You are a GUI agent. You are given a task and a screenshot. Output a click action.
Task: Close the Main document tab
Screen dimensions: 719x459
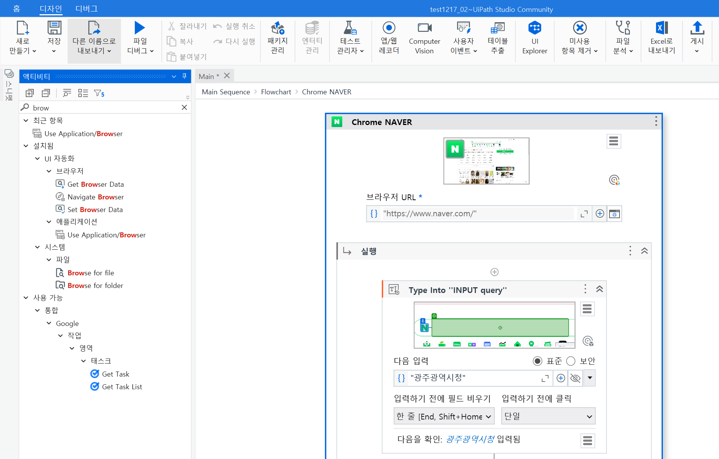coord(227,76)
